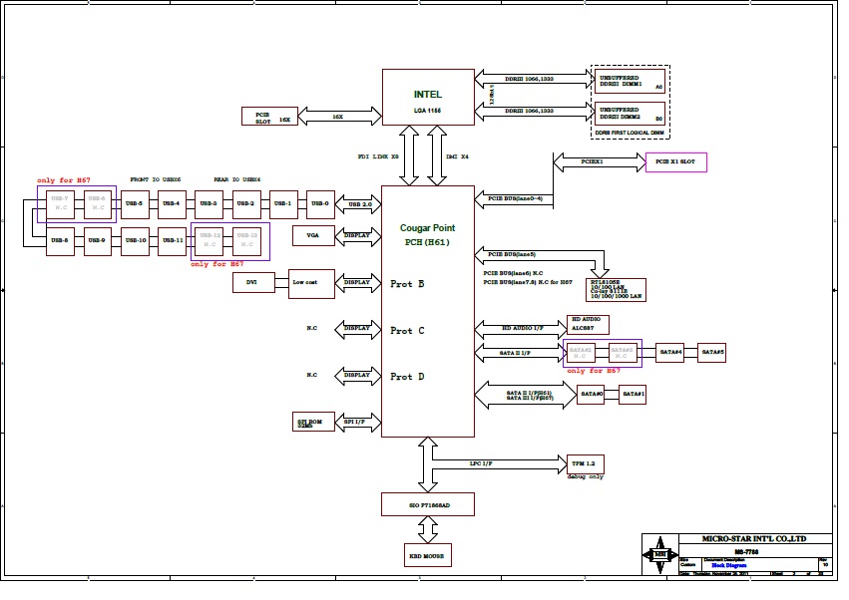Select the SIO F71868AD block

point(428,504)
